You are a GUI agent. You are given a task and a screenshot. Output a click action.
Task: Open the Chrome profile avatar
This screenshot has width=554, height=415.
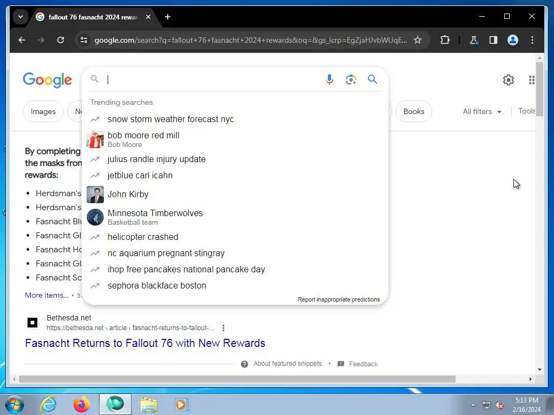pos(513,40)
